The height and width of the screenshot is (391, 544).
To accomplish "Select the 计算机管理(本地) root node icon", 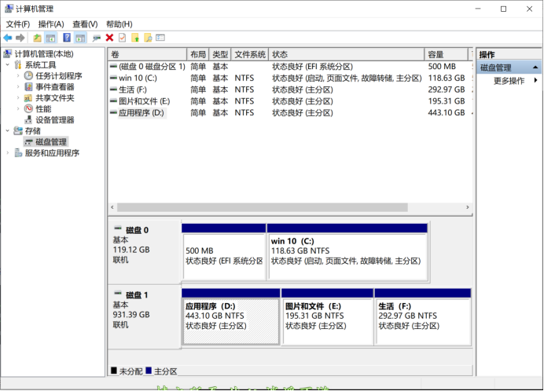I will 7,53.
